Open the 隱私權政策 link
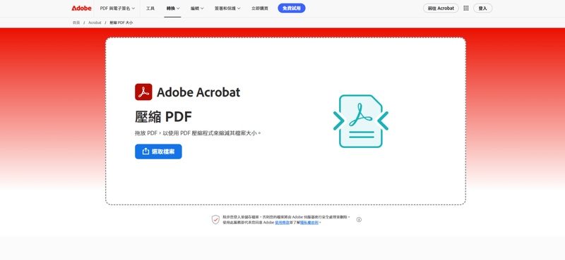Image resolution: width=565 pixels, height=260 pixels. [x=309, y=223]
